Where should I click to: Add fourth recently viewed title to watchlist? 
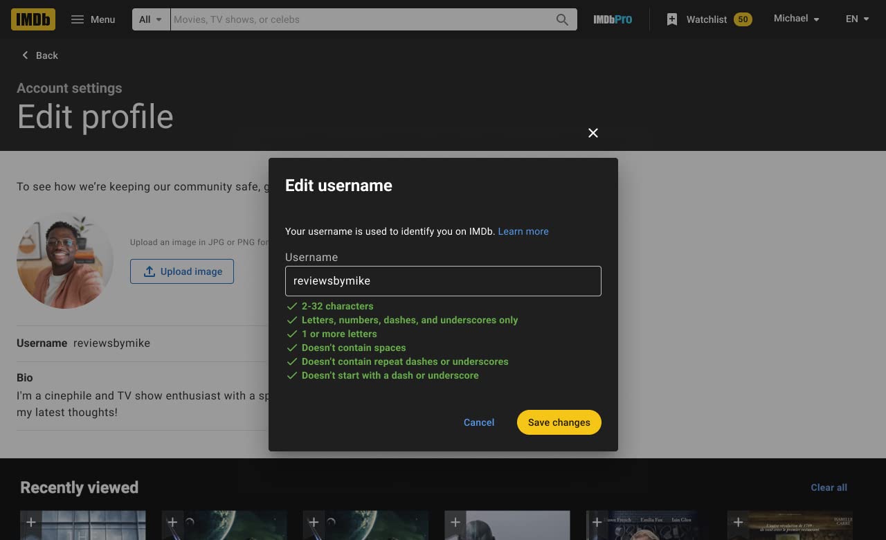point(455,522)
